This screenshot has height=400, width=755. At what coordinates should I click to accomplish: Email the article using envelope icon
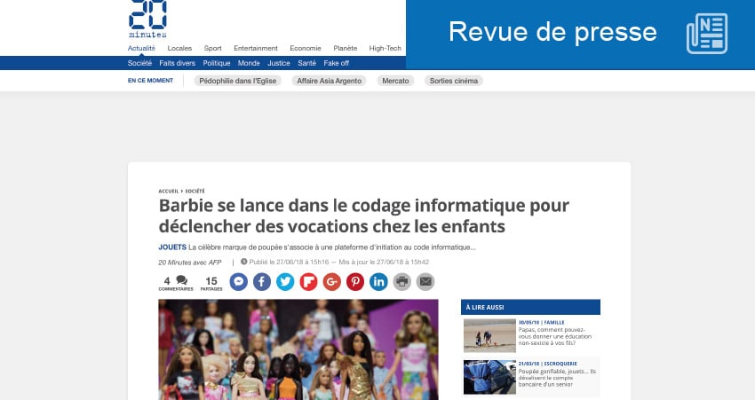pos(425,282)
